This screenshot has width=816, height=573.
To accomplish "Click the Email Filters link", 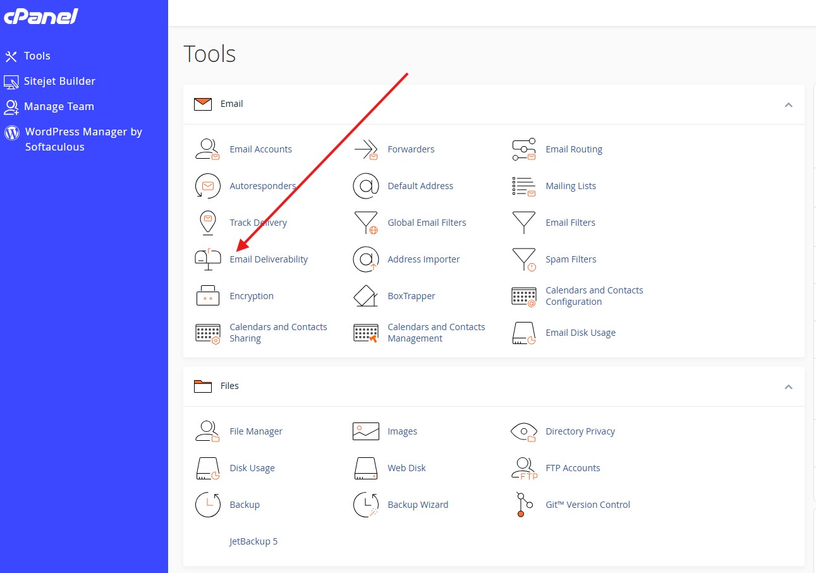I will (570, 223).
